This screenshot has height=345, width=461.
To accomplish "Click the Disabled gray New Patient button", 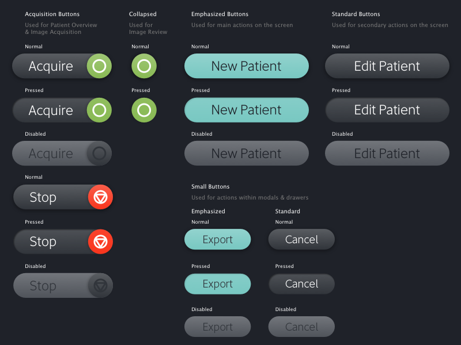I will [247, 154].
